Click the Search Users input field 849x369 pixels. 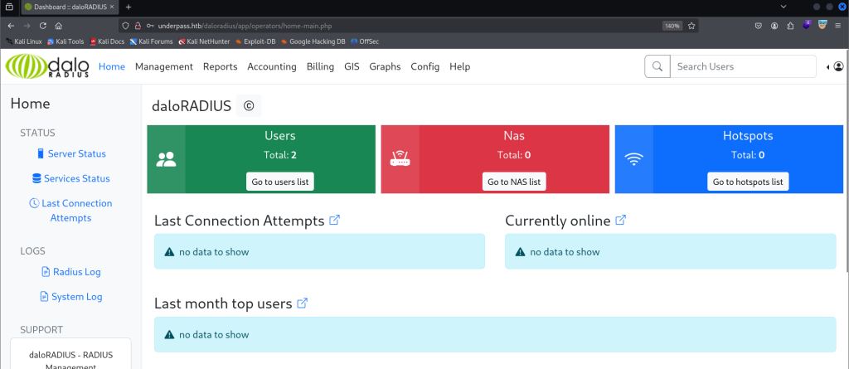click(742, 66)
